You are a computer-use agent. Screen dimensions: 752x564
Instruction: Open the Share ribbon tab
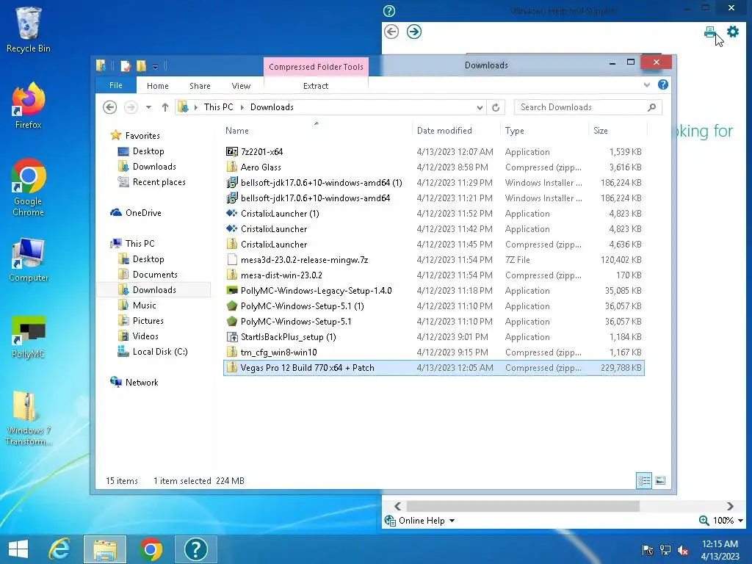point(200,86)
